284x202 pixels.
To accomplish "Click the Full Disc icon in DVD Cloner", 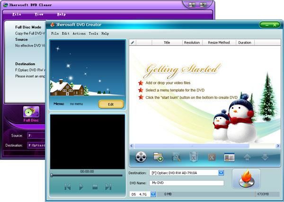I will coord(31,112).
